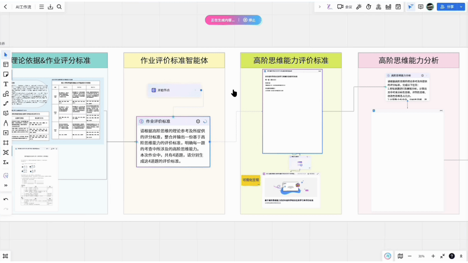Go back with the left arrow

(5, 7)
